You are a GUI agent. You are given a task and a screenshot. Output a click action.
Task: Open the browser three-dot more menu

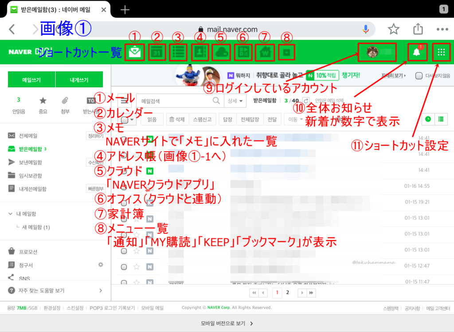pyautogui.click(x=442, y=29)
